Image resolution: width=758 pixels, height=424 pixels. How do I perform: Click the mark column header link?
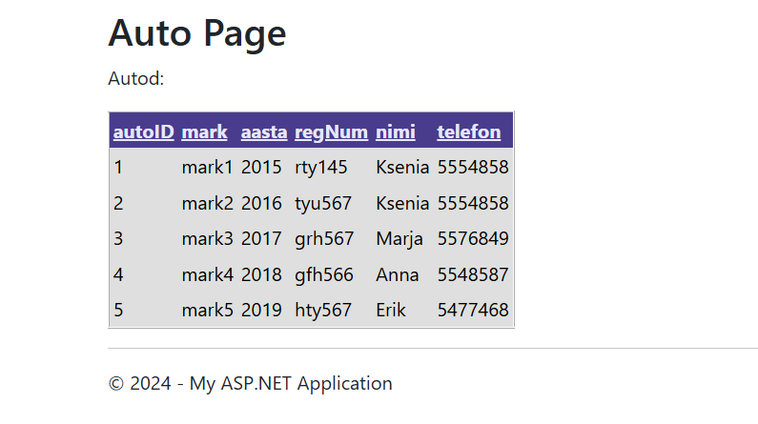click(x=204, y=131)
